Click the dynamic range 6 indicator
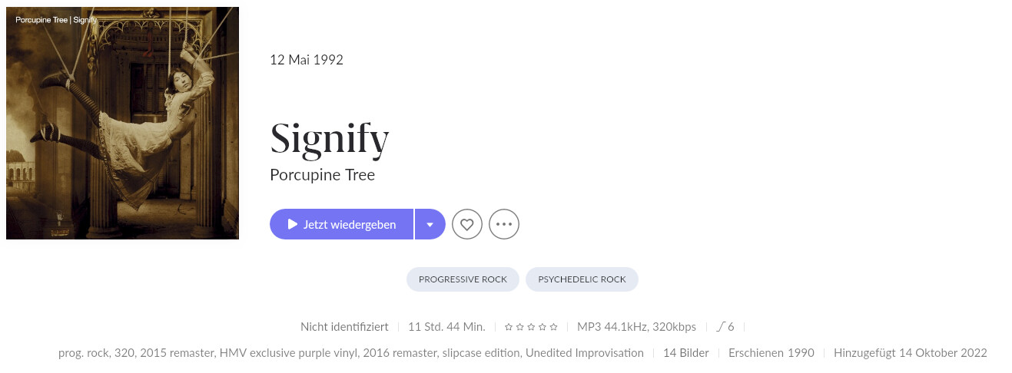 point(725,327)
